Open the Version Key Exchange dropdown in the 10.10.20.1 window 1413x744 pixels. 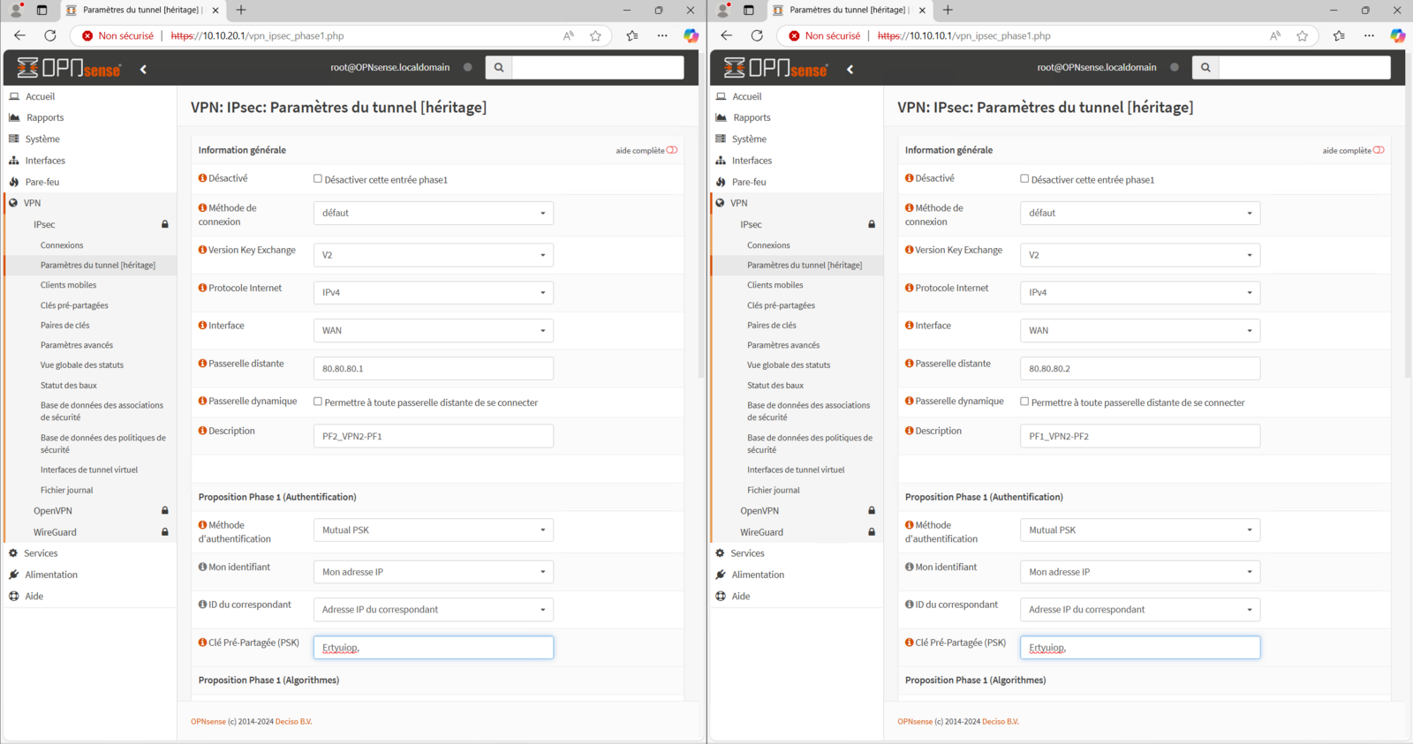433,255
